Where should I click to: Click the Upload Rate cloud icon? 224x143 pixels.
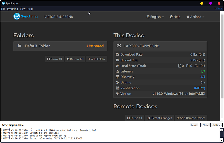(x=117, y=60)
